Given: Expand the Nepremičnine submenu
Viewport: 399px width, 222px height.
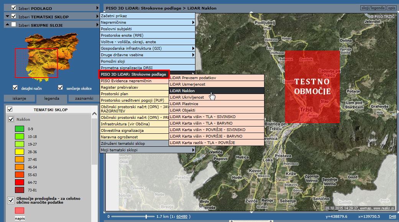Looking at the screenshot, I should pos(147,23).
